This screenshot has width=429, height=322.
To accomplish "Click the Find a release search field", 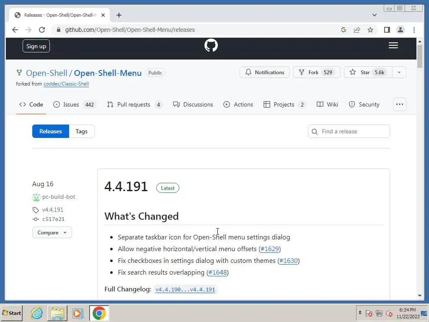I will pos(349,131).
